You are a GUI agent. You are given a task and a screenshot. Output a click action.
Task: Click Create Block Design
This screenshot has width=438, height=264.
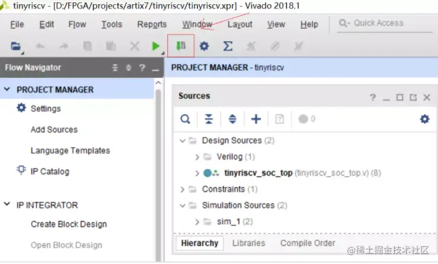tap(69, 224)
